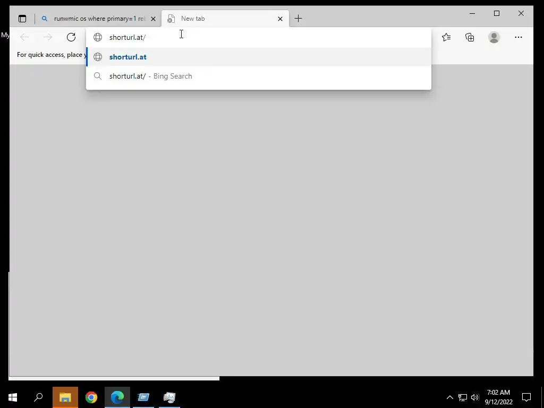The image size is (544, 408).
Task: Open the tab actions menu icon
Action: point(22,19)
